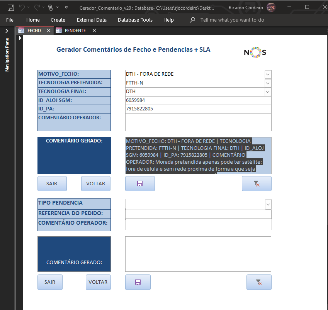
Task: Click the Undo arrow in quick access toolbar
Action: point(22,7)
